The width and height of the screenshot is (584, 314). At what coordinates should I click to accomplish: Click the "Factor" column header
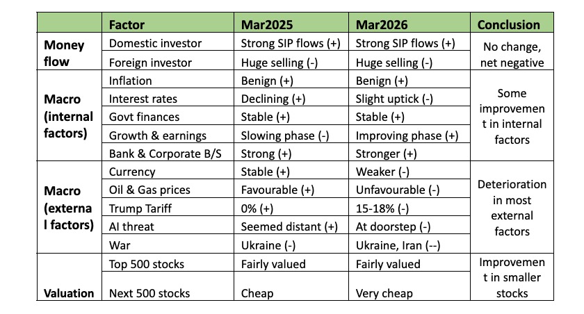127,24
